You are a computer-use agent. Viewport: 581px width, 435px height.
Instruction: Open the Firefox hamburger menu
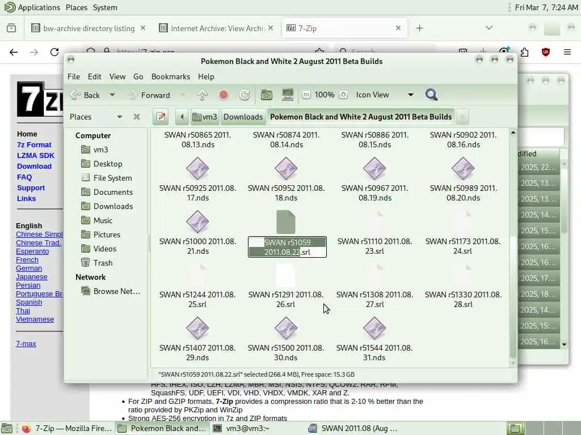tap(567, 52)
